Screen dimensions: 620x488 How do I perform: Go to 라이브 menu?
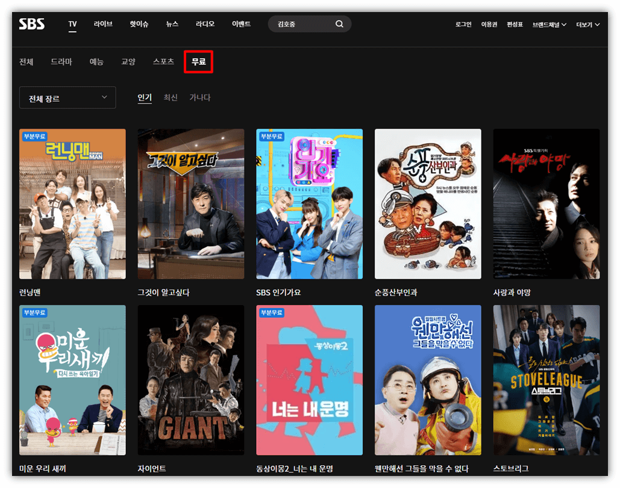[x=103, y=24]
